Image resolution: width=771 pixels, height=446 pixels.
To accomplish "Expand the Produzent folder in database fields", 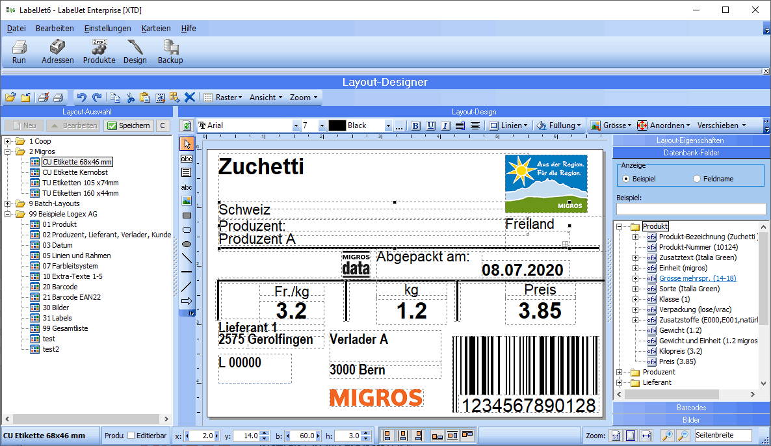I will [x=620, y=373].
